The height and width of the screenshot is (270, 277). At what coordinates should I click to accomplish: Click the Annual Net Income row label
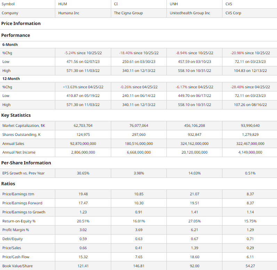click(x=19, y=152)
